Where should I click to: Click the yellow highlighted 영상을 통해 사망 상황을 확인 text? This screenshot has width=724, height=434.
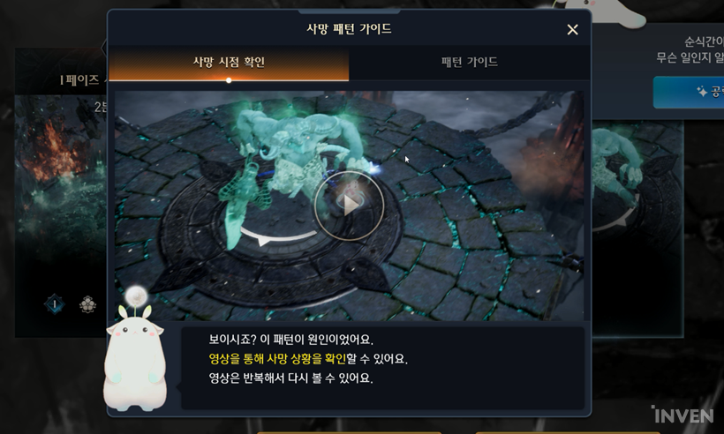coord(277,359)
